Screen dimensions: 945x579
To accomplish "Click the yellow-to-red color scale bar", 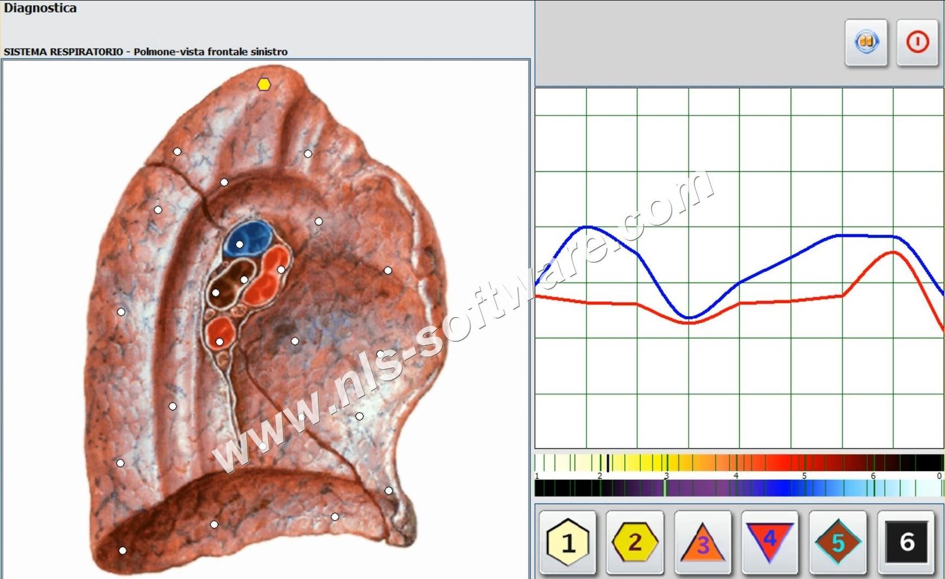I will (x=739, y=462).
